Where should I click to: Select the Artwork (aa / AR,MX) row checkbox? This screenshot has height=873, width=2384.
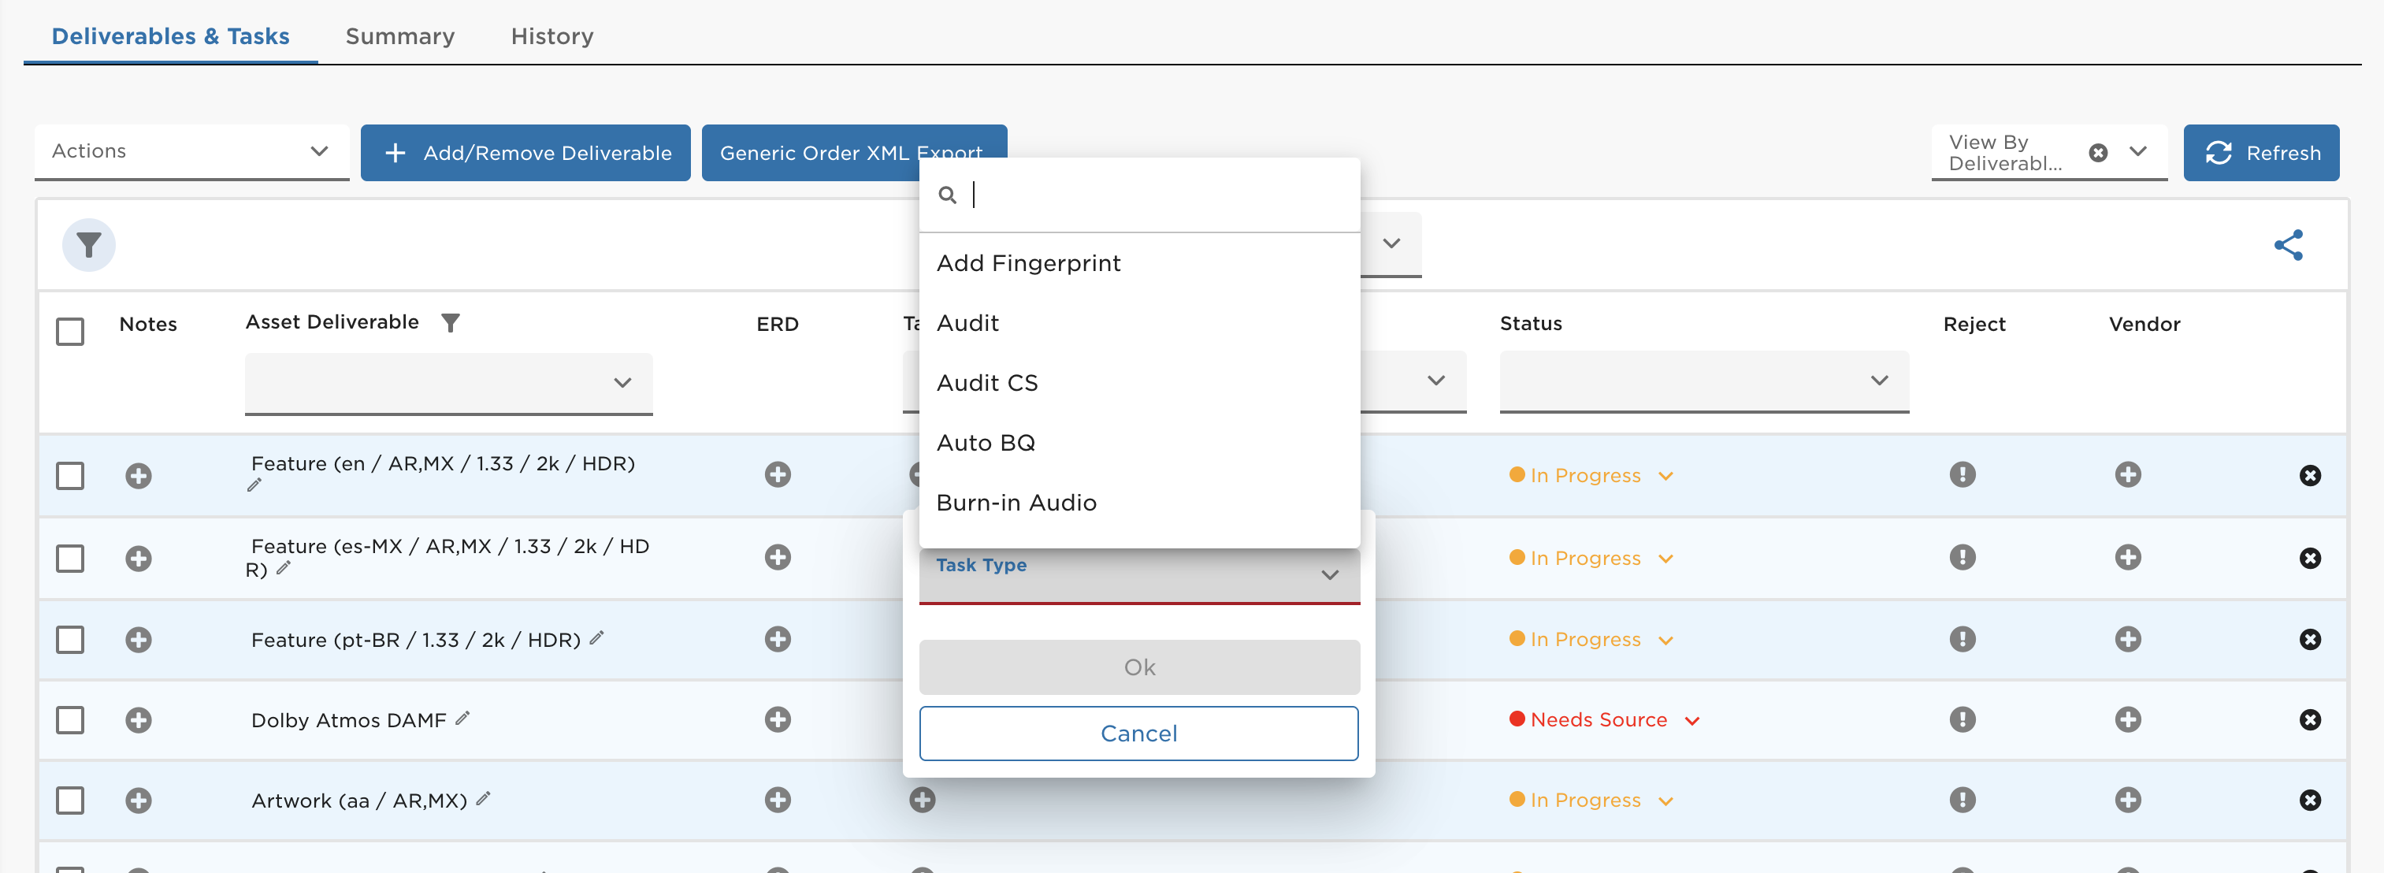70,801
